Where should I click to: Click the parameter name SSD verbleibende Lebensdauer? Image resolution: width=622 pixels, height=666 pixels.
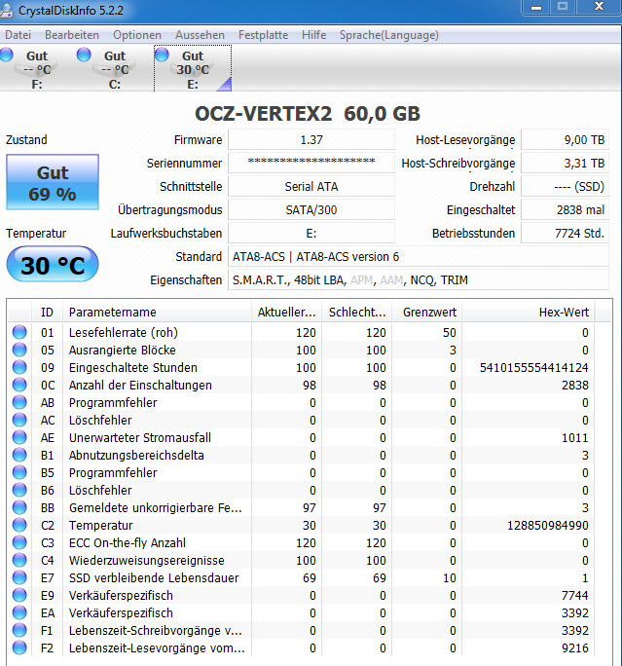(x=154, y=577)
